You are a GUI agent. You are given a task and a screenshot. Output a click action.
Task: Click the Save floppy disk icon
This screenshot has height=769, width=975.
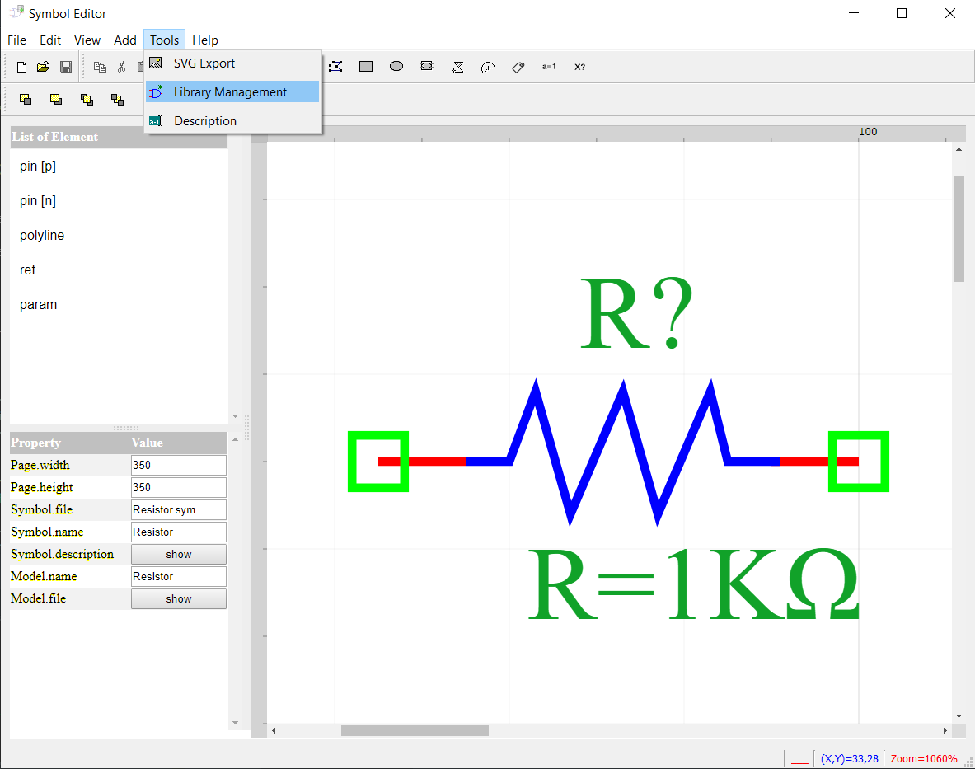pyautogui.click(x=65, y=67)
